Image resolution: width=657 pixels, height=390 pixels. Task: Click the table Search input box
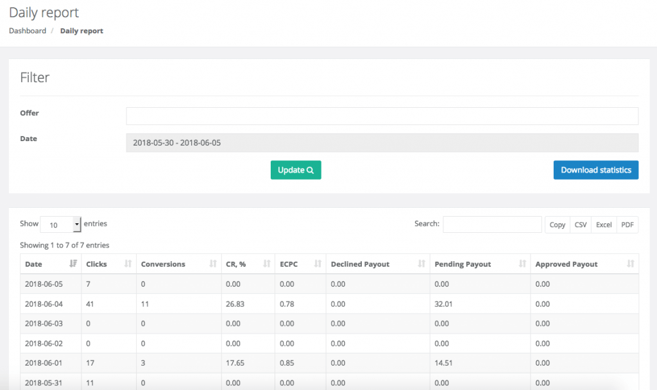click(x=492, y=225)
